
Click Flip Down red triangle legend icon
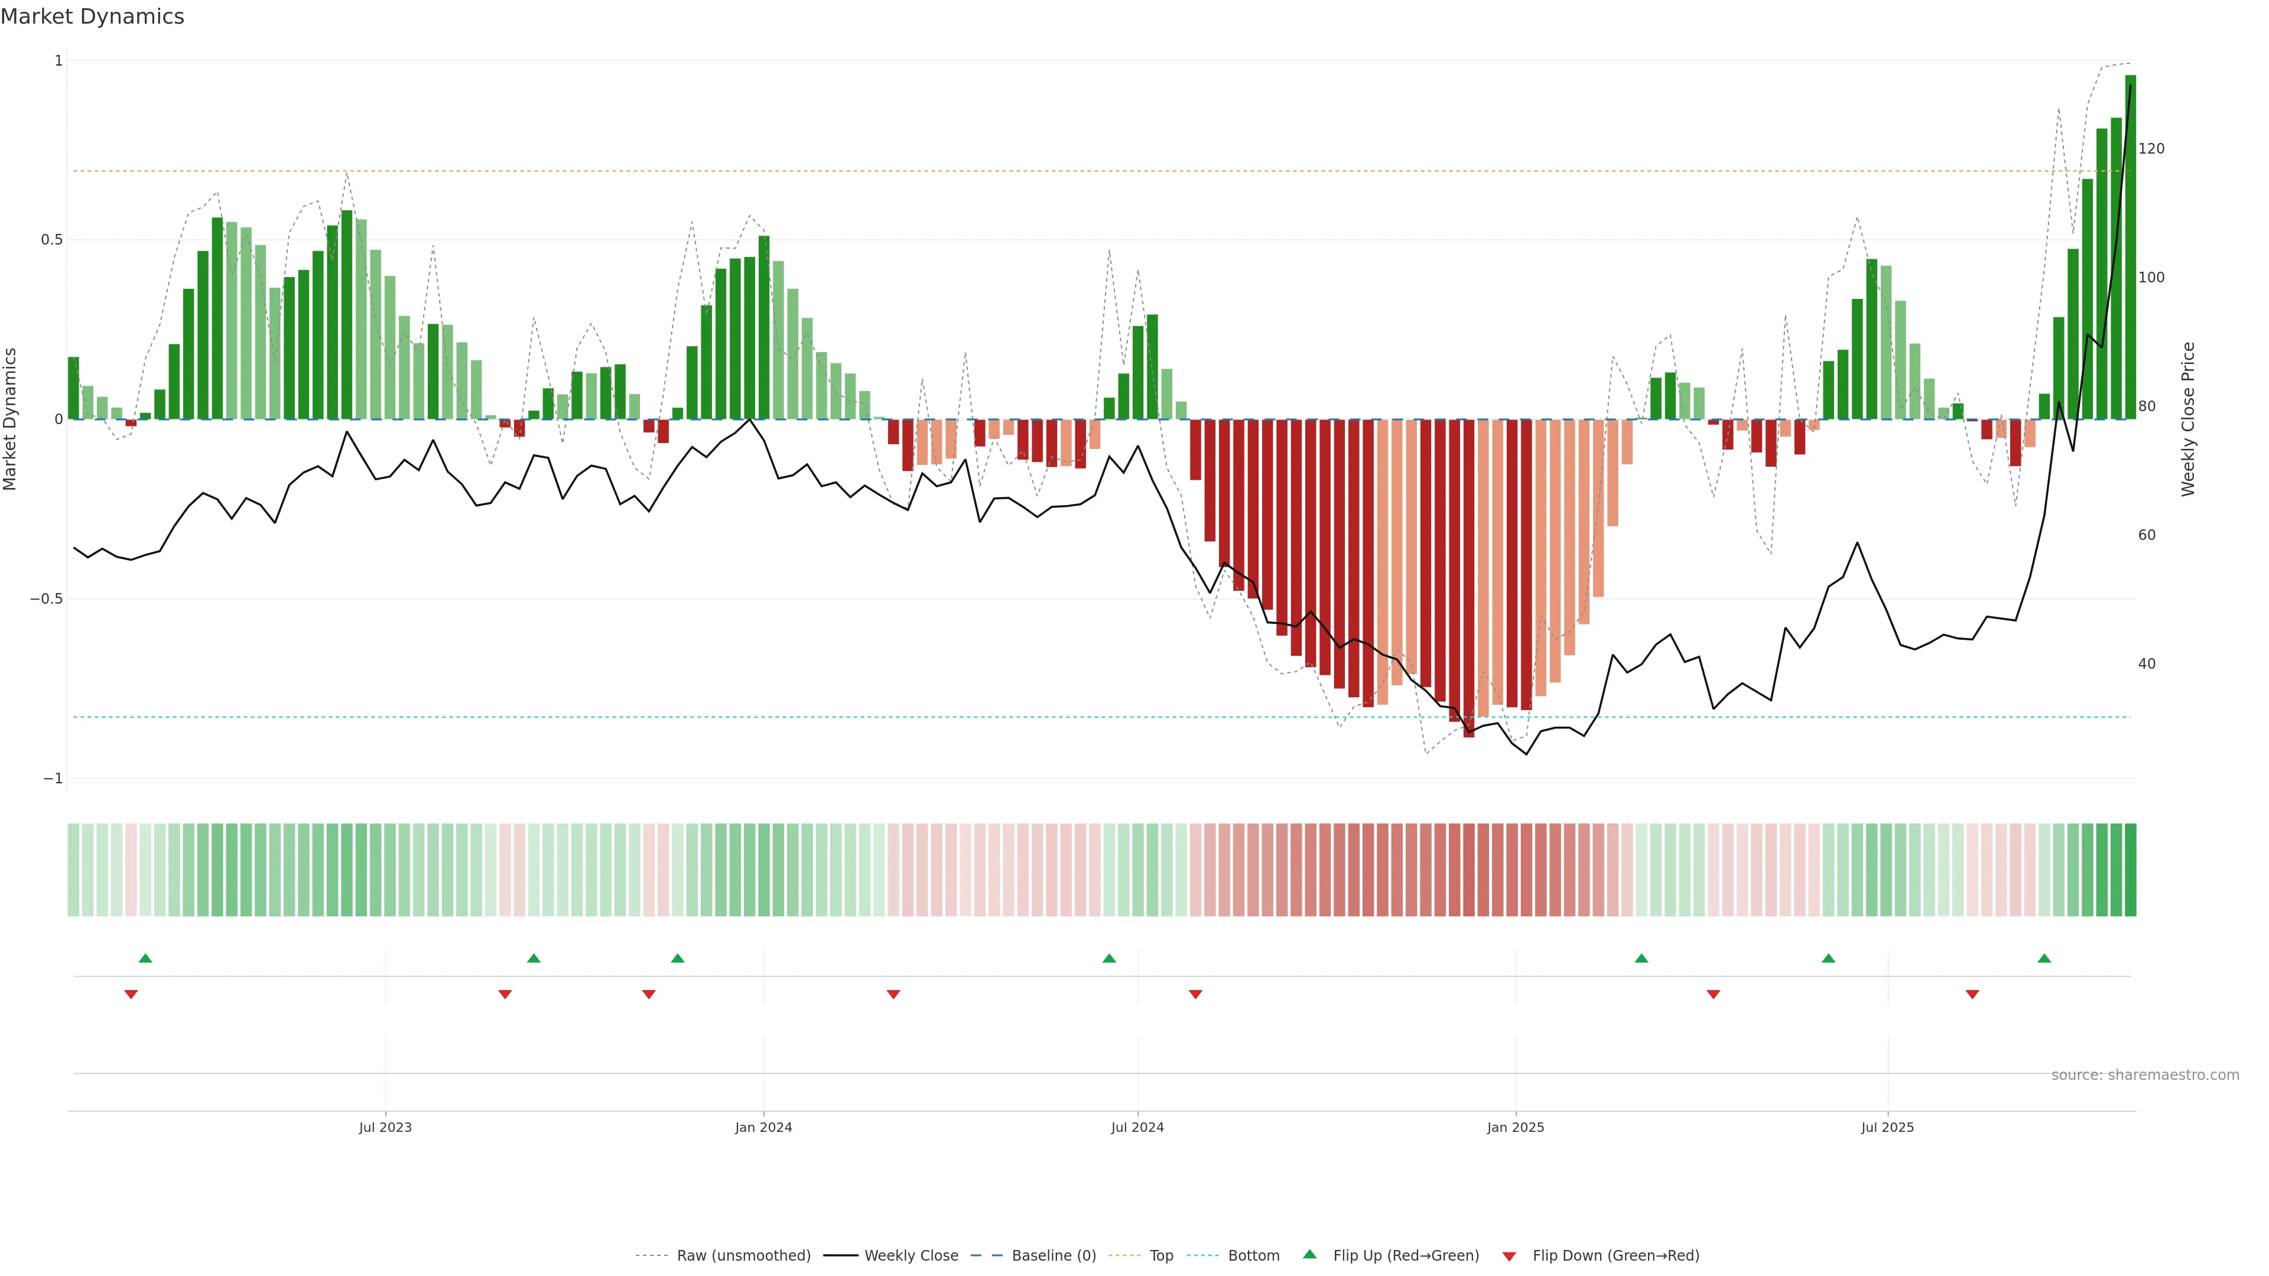coord(1509,1256)
